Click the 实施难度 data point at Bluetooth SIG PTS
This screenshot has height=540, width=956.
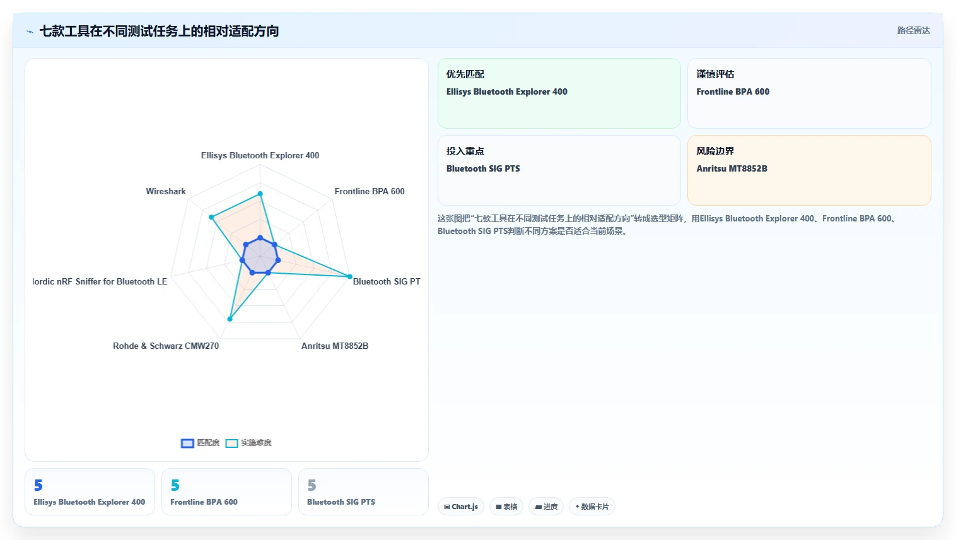350,276
